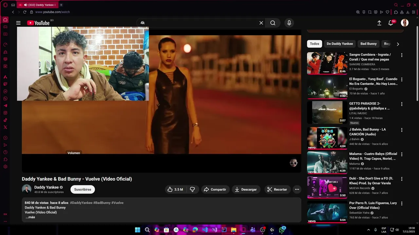Open TikTok in the Opera sidebar
This screenshot has height=235, width=419.
pos(5,120)
